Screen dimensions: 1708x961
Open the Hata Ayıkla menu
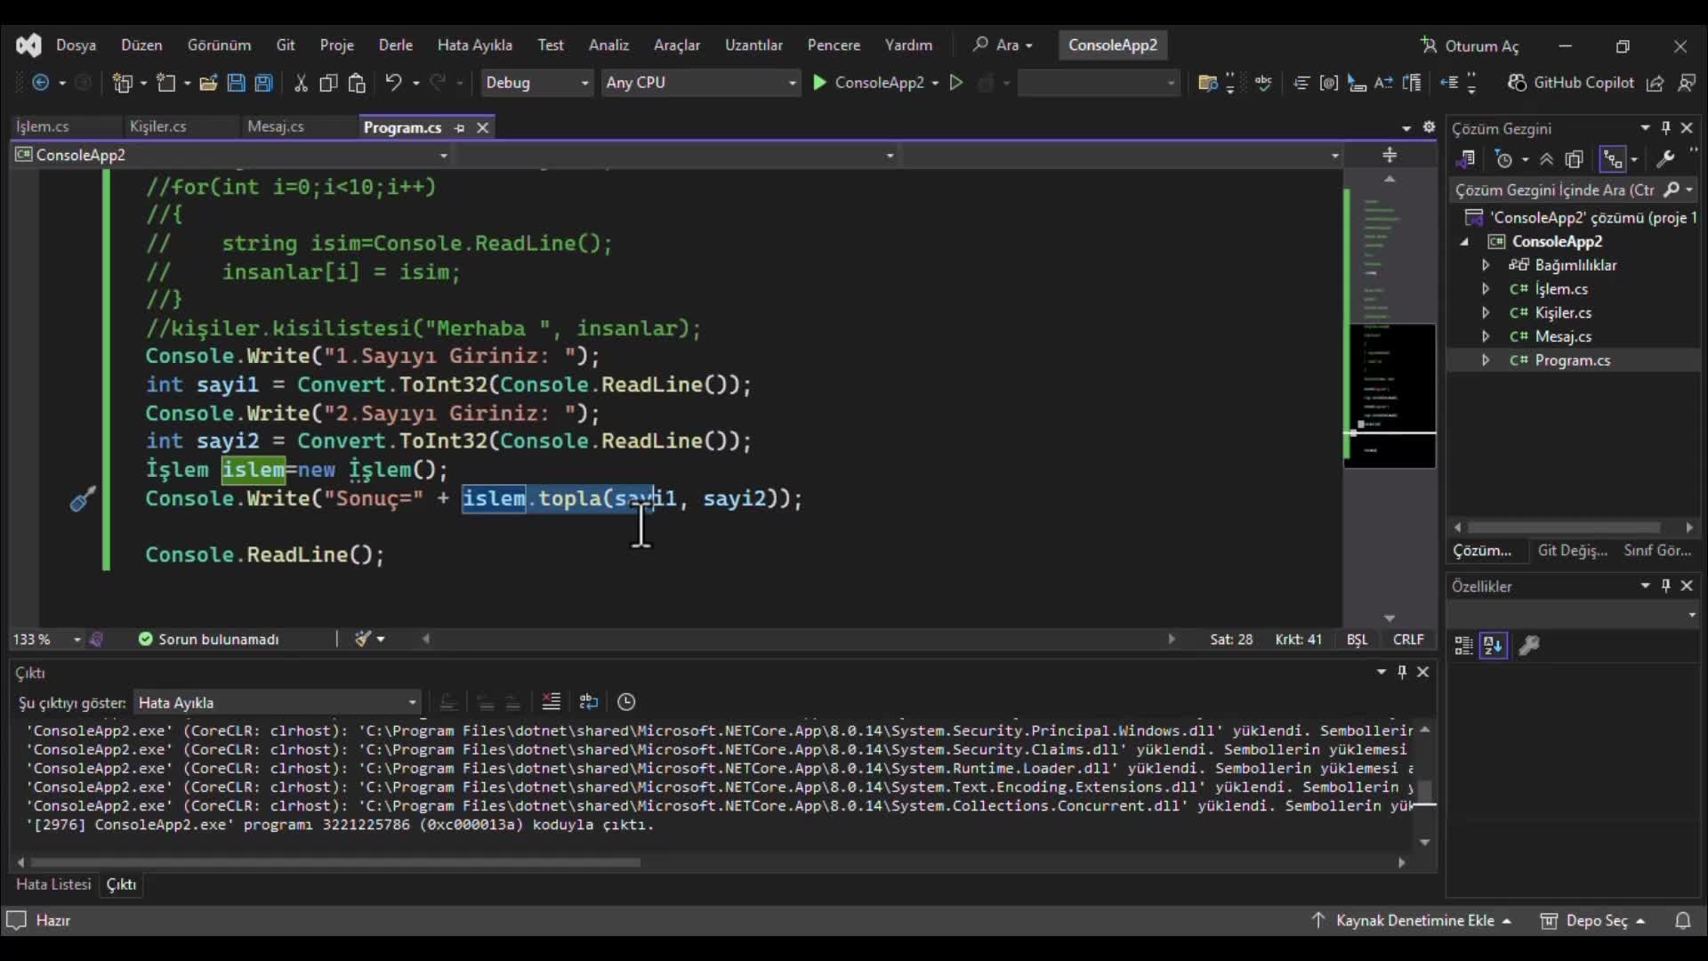point(474,45)
